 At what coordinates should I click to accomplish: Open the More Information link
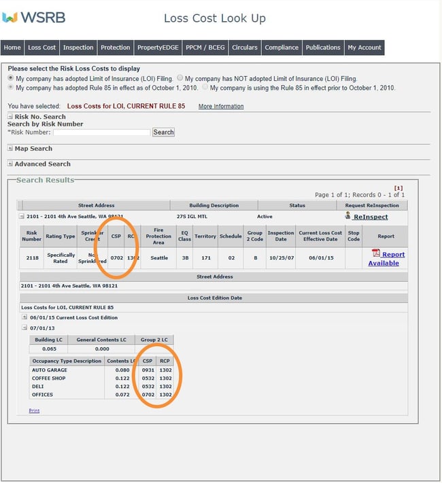(x=221, y=106)
